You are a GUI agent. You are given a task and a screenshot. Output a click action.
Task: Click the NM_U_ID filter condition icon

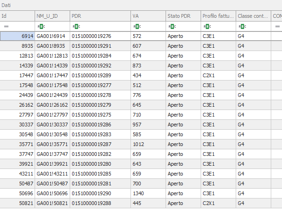(41, 27)
